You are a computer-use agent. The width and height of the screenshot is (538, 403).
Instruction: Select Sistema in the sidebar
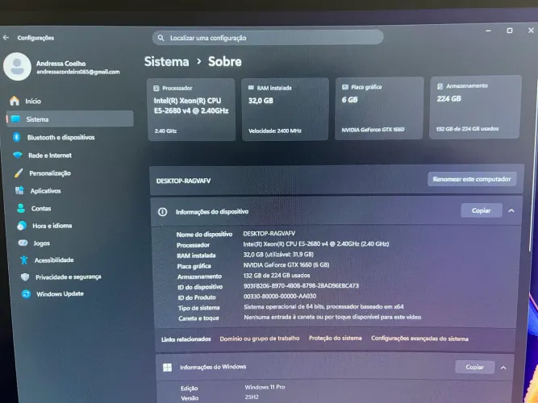coord(70,119)
